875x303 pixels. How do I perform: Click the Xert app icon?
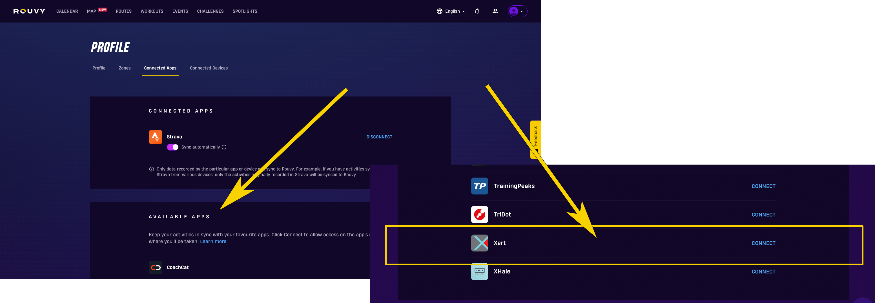pos(479,243)
